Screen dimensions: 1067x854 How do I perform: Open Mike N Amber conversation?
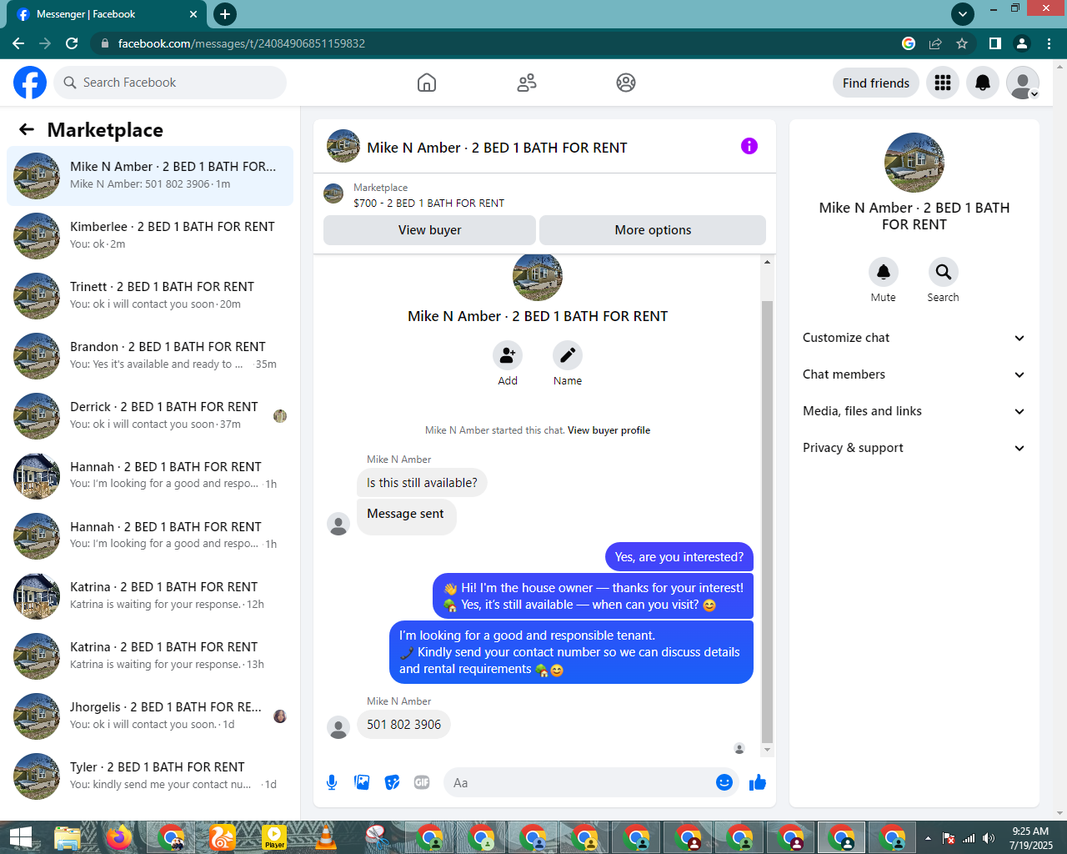click(x=150, y=176)
